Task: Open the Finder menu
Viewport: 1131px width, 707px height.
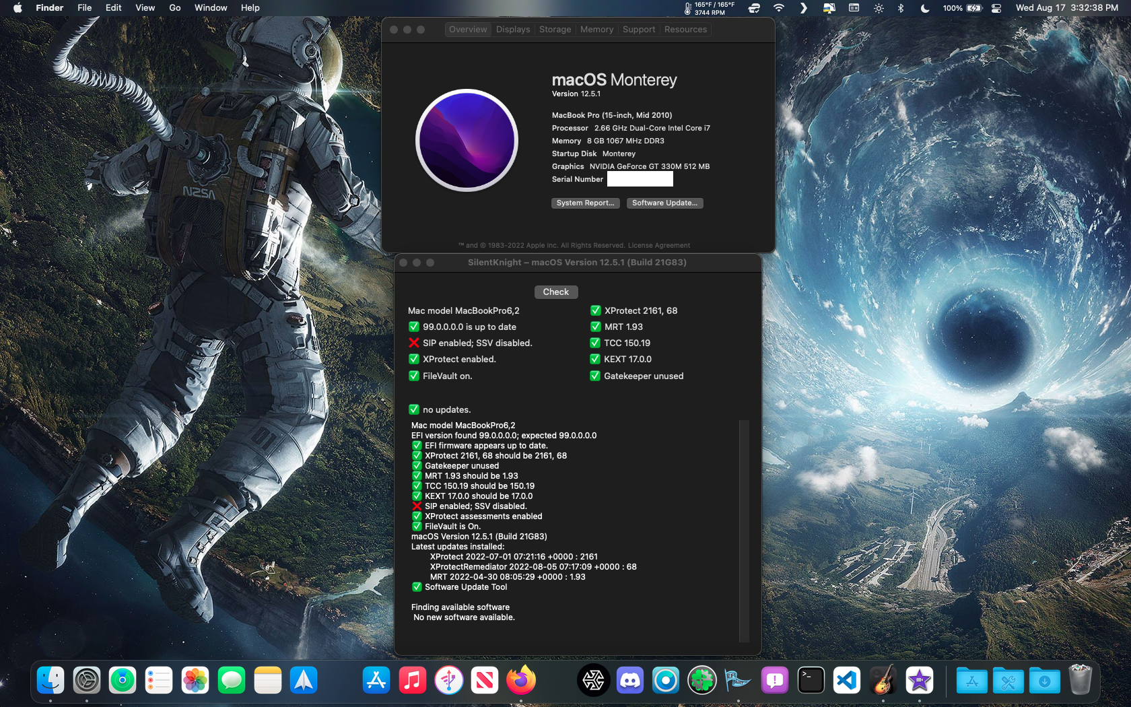Action: point(50,8)
